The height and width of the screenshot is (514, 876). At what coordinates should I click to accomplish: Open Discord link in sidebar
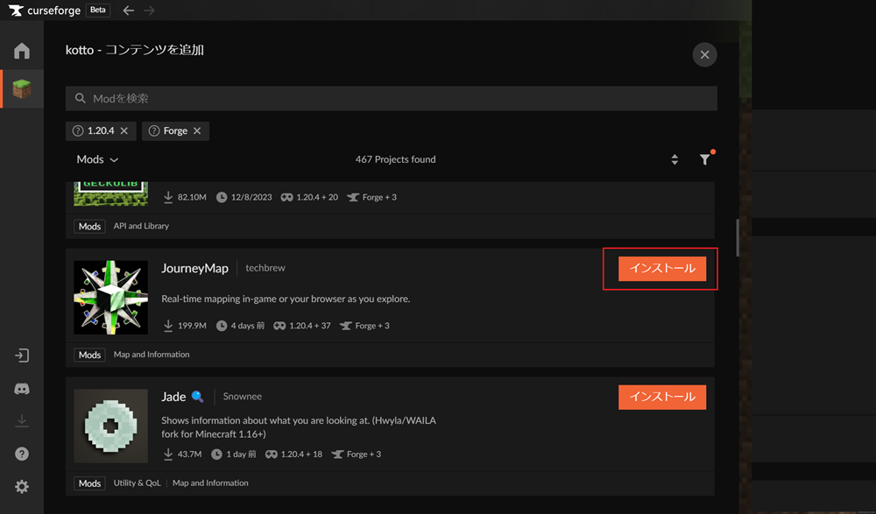click(x=22, y=389)
